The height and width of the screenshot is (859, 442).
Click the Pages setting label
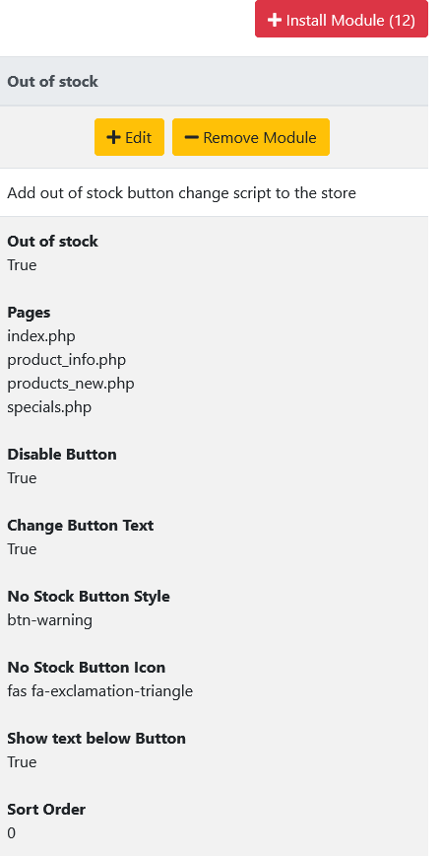(x=29, y=313)
